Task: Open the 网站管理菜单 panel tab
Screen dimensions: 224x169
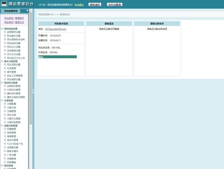Action: 11,11
